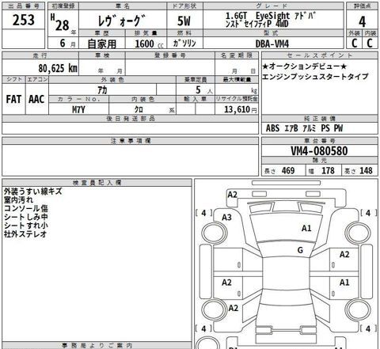380x349 pixels.
Task: Click the mileage value 80,625 km
Action: [58, 68]
